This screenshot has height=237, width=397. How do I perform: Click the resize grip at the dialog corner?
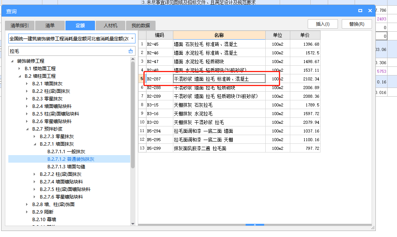[x=373, y=228]
